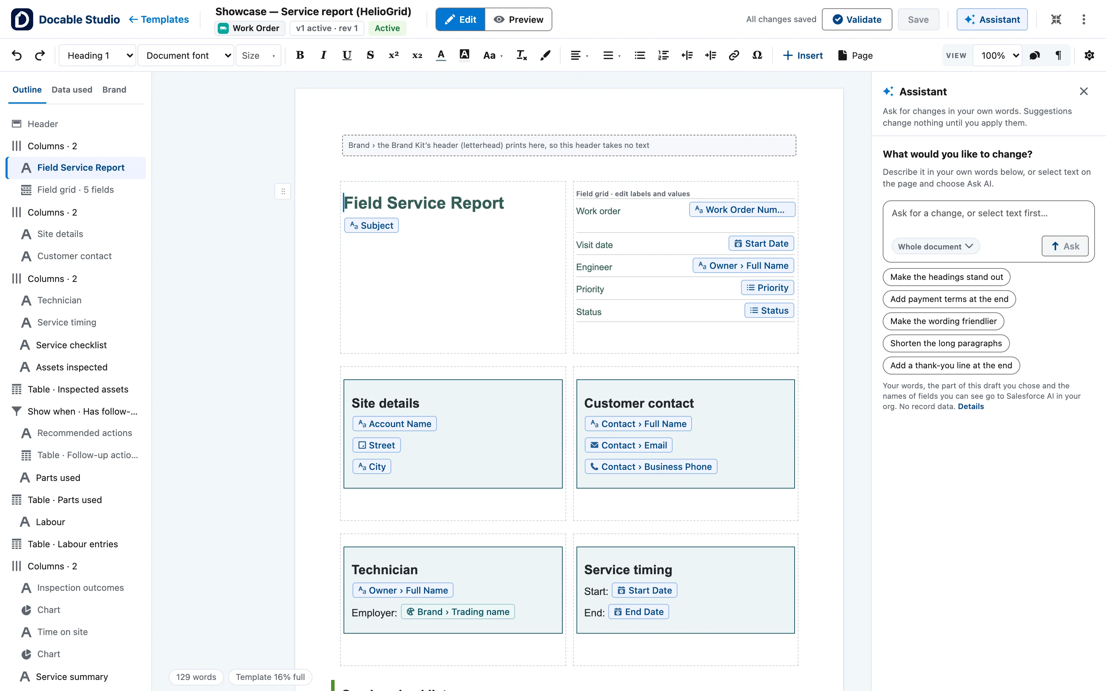
Task: Click the Redo arrow icon
Action: (x=40, y=55)
